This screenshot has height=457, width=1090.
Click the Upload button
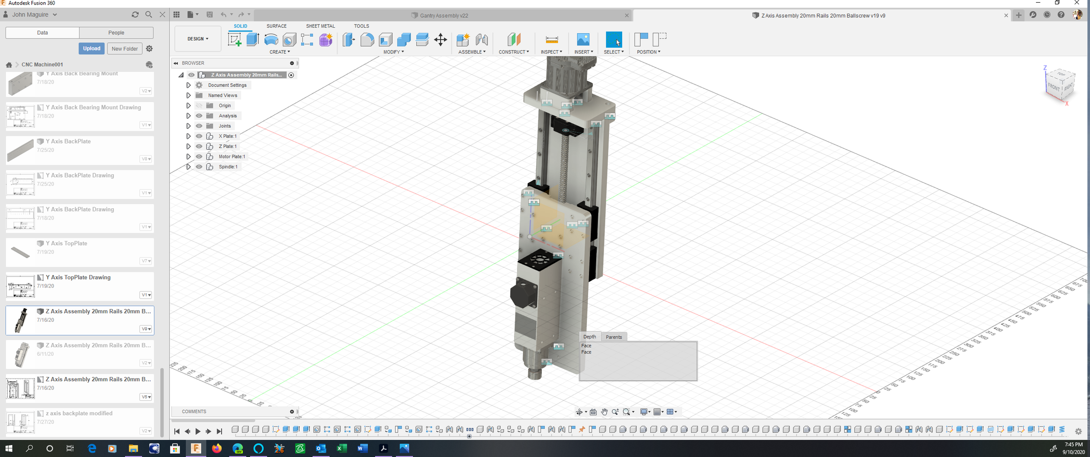click(91, 49)
